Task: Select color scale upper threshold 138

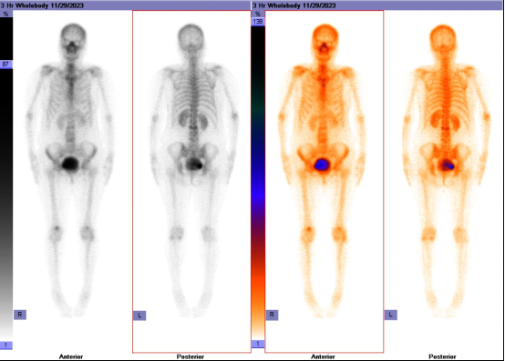Action: tap(258, 22)
